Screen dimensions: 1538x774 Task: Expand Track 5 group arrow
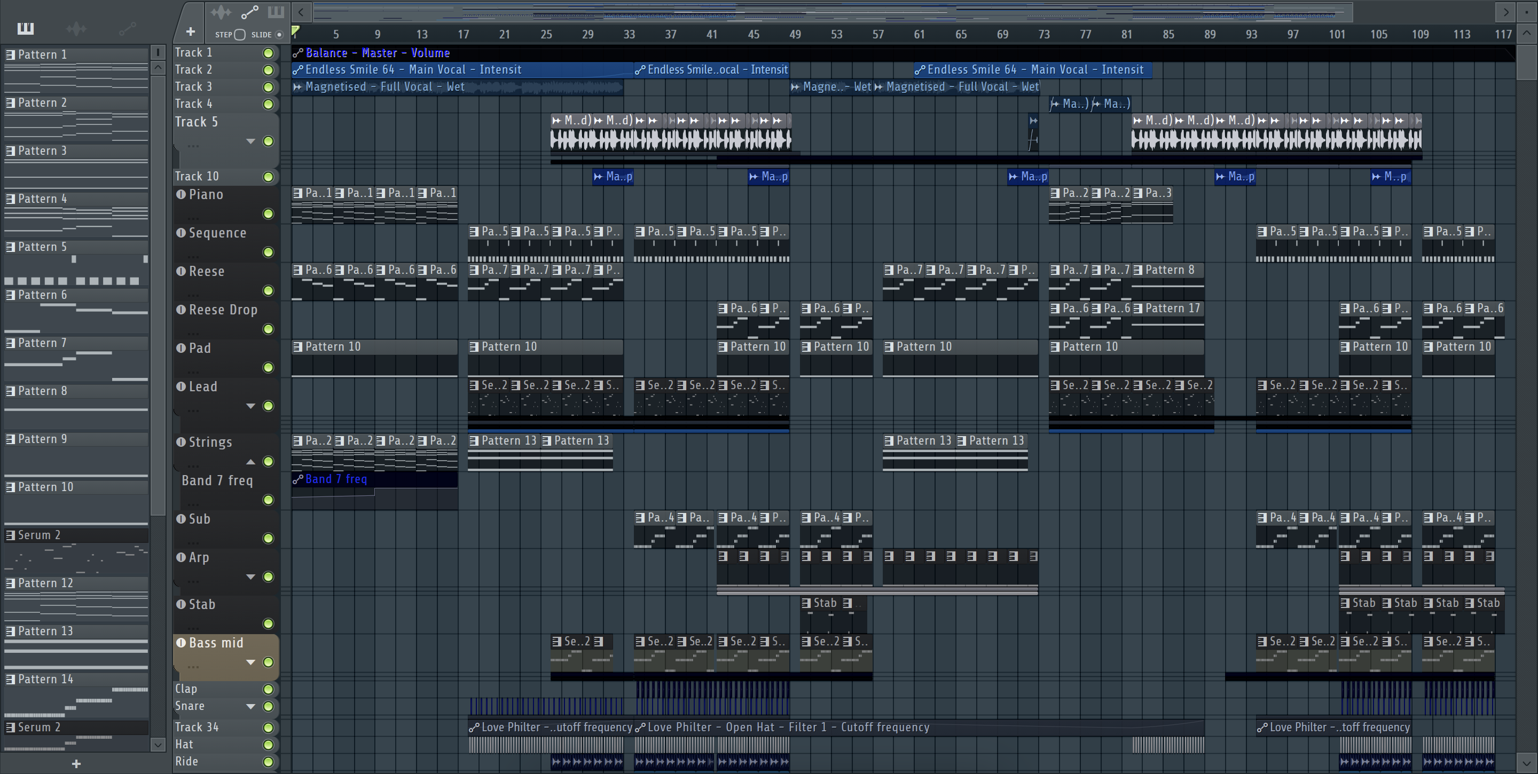point(251,141)
